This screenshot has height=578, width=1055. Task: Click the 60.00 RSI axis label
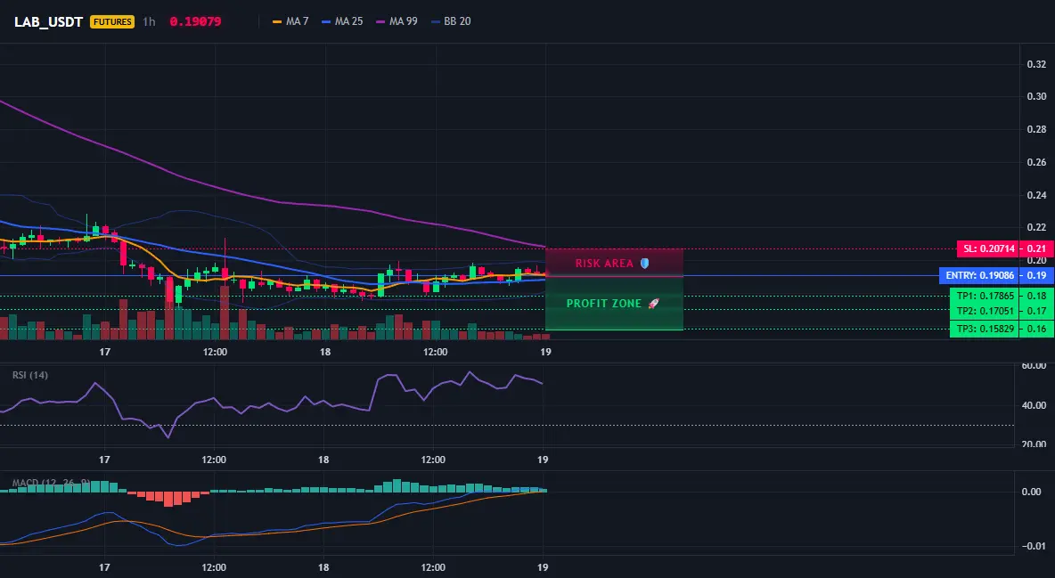[1034, 366]
